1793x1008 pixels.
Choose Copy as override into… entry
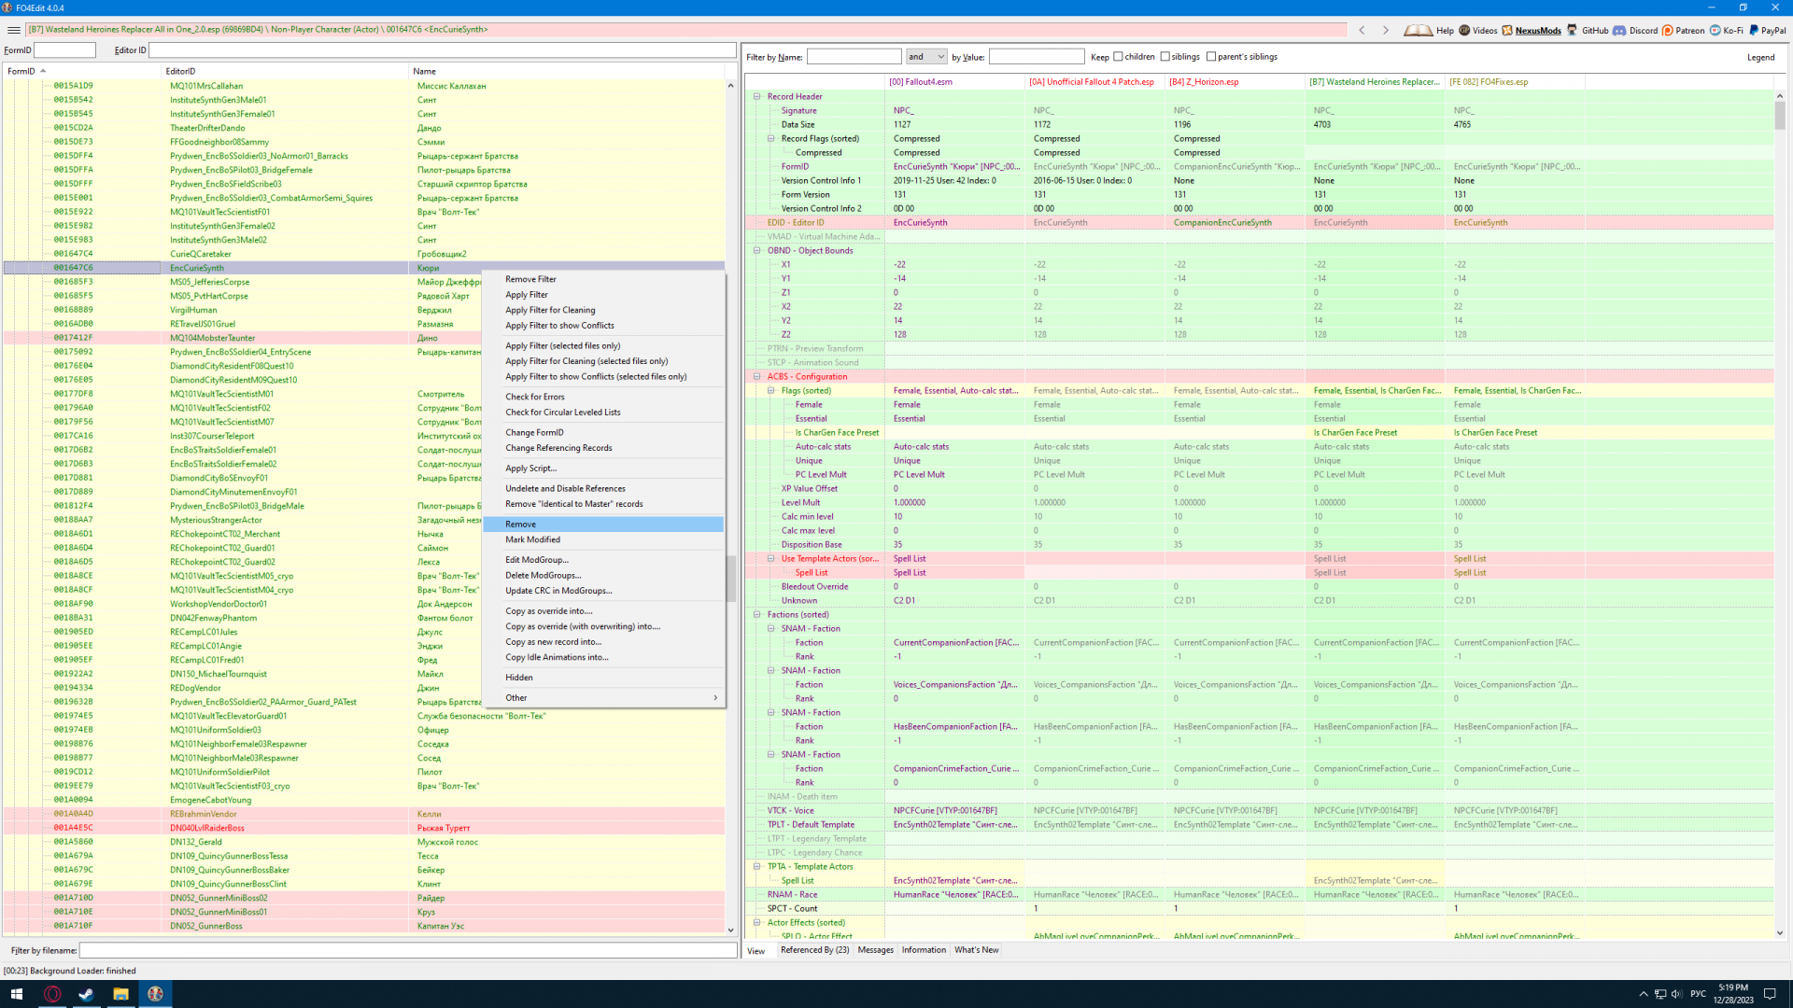click(548, 611)
